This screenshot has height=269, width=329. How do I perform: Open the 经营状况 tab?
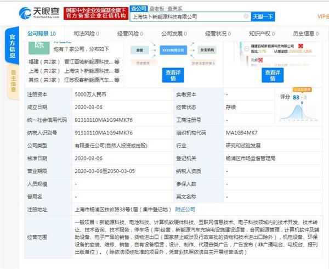[218, 33]
